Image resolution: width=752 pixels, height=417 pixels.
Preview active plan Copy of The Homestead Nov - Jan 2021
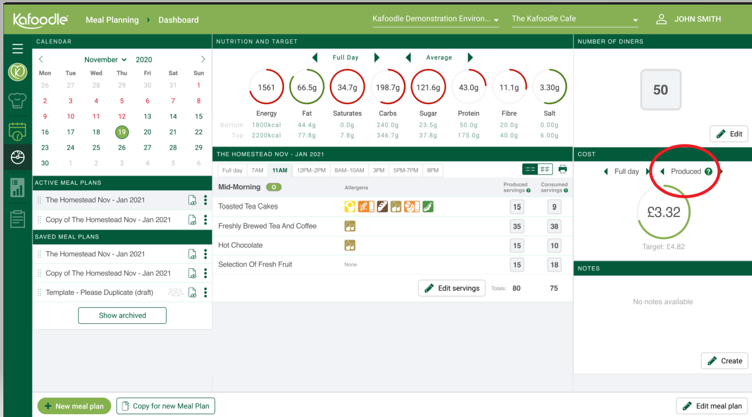(192, 220)
